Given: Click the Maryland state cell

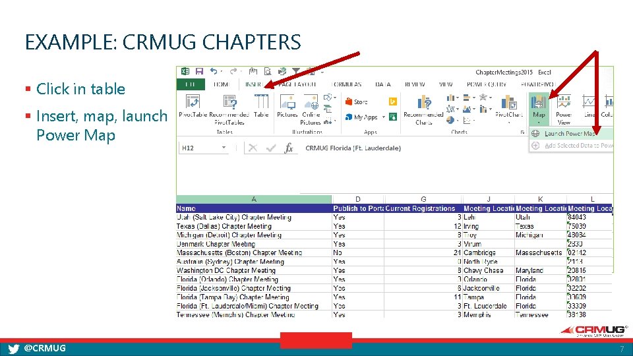Looking at the screenshot, I should coord(541,271).
